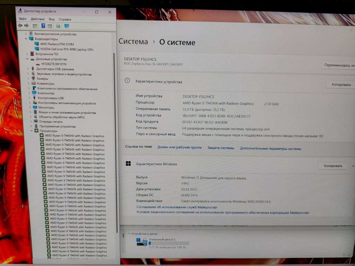This screenshot has width=355, height=266.
Task: Open the Домен или рабочая группа link
Action: [x=180, y=147]
